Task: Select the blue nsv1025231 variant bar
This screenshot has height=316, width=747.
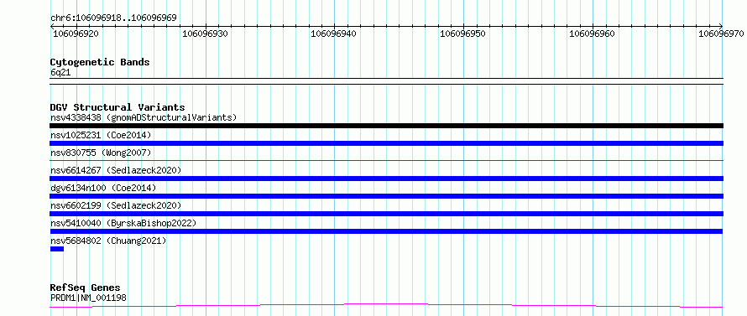Action: 386,143
